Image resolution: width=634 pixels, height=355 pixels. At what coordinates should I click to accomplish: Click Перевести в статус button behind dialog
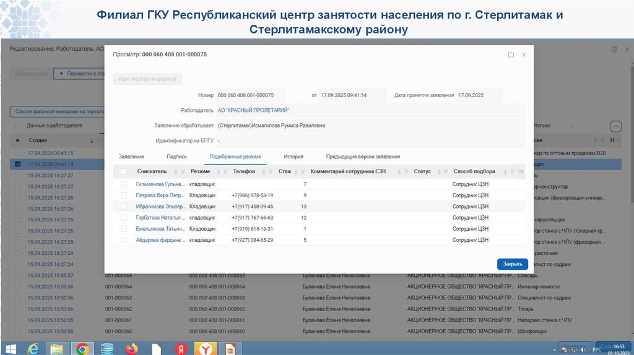[79, 74]
